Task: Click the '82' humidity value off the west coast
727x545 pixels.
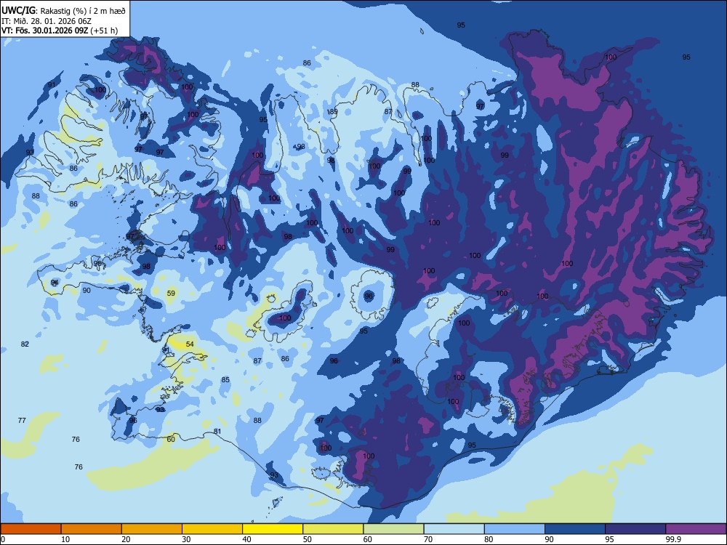Action: [25, 344]
